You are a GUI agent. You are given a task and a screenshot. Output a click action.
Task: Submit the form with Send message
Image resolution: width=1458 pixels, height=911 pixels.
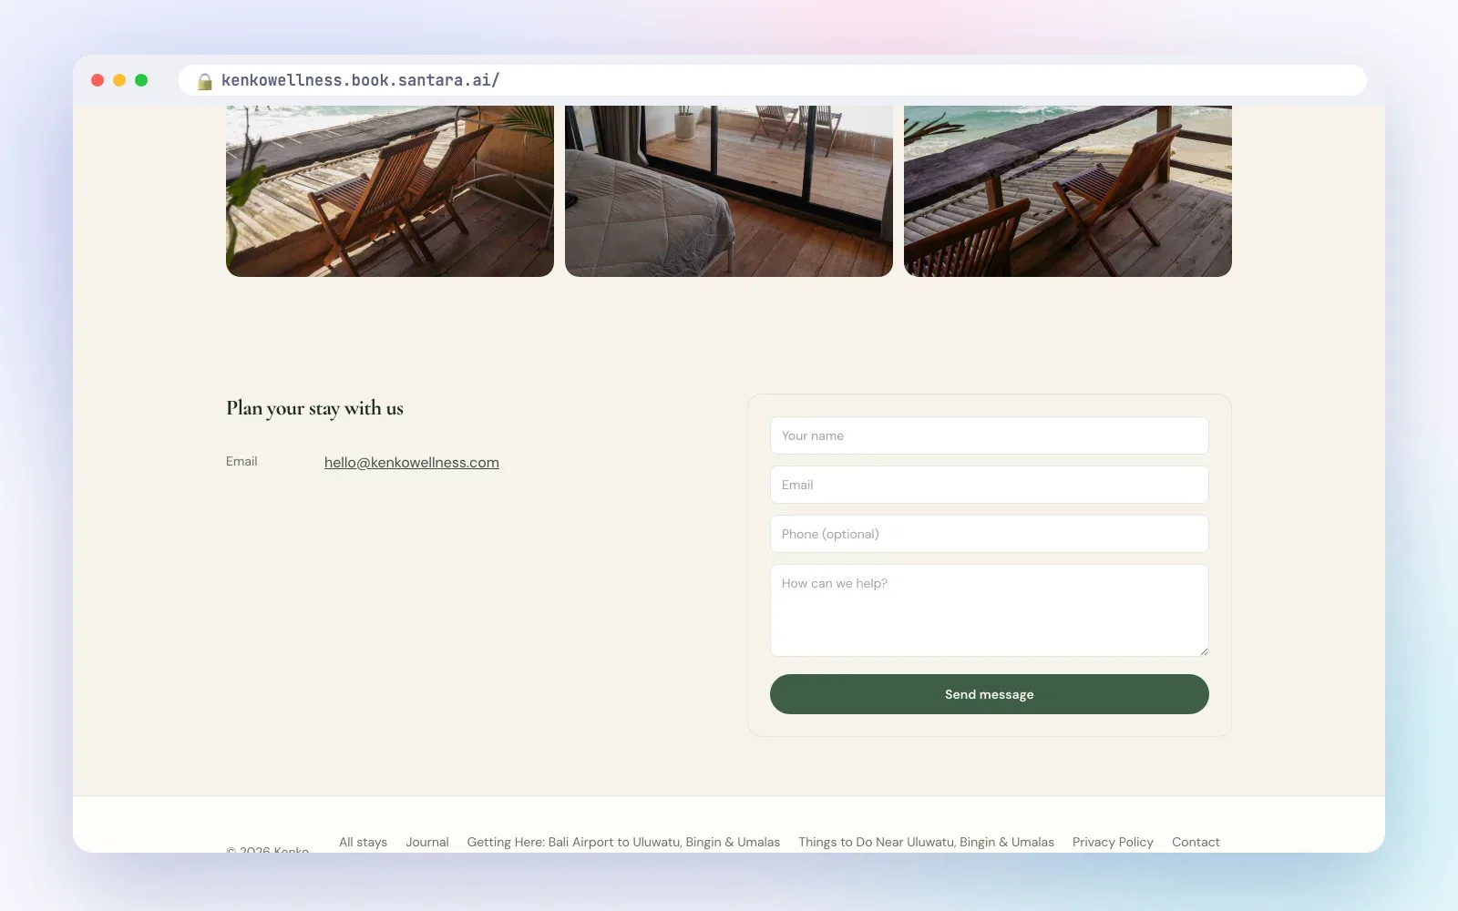click(990, 694)
